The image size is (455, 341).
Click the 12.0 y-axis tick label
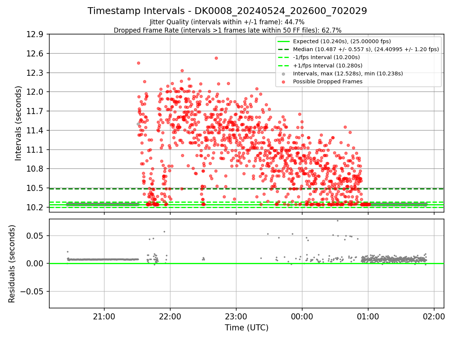(x=36, y=92)
